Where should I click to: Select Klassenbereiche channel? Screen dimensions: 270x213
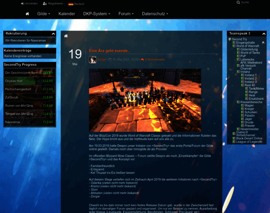(251, 102)
